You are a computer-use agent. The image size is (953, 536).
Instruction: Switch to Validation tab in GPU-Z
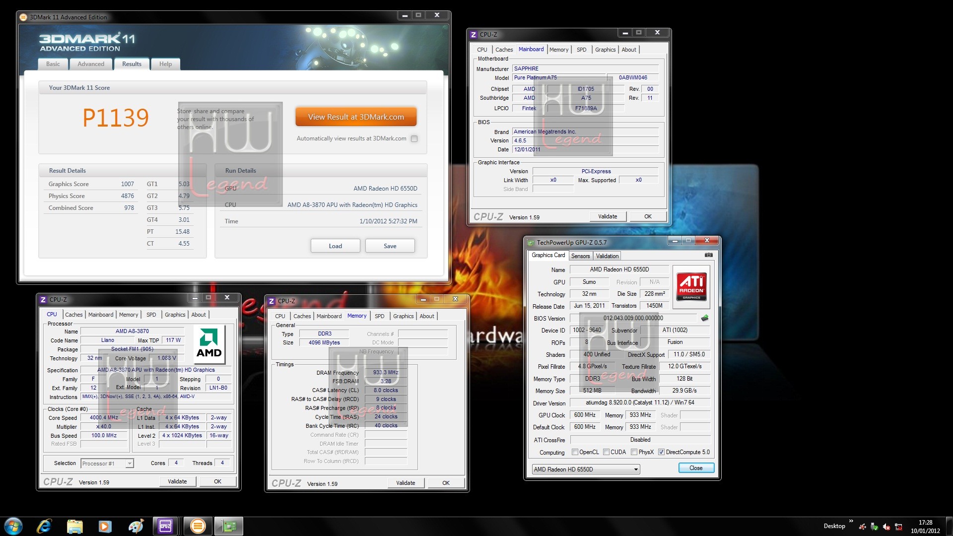point(607,256)
